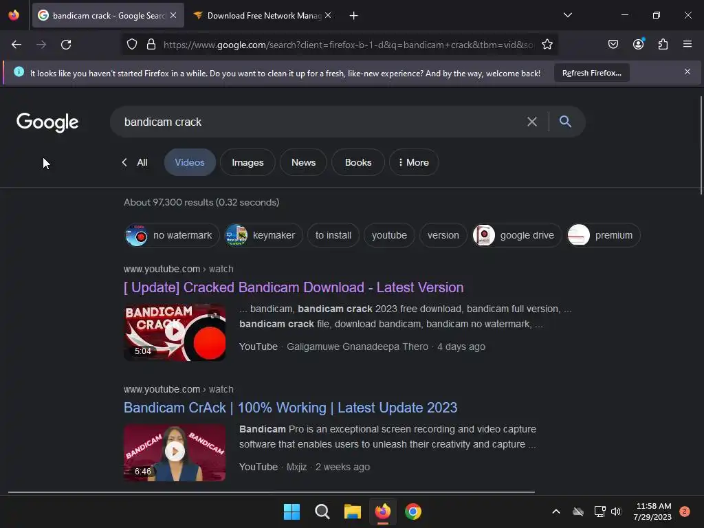Viewport: 704px width, 528px height.
Task: Open Google Chrome from taskbar
Action: pos(413,511)
